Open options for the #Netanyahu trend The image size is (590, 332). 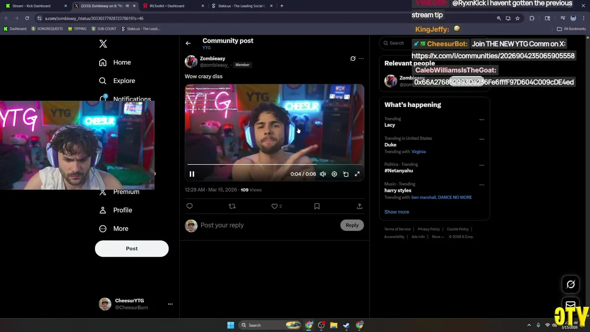click(x=482, y=165)
